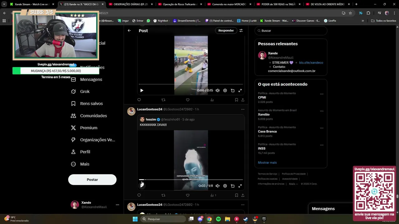Expand the Mais menu in sidebar
The width and height of the screenshot is (399, 224).
(80, 164)
